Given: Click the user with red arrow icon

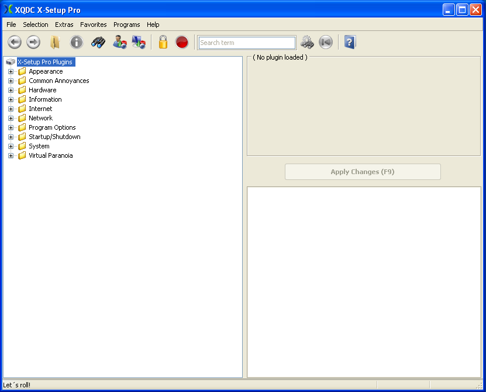Looking at the screenshot, I should (120, 42).
